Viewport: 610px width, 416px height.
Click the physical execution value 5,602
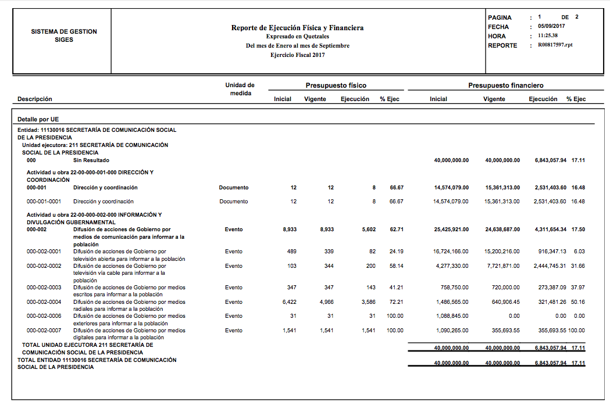tap(369, 229)
